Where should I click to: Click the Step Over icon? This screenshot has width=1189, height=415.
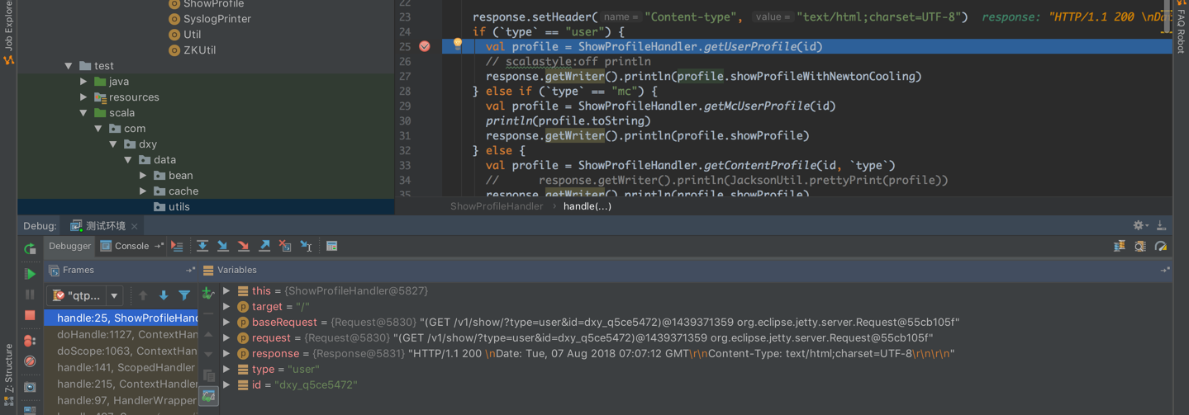[x=202, y=246]
